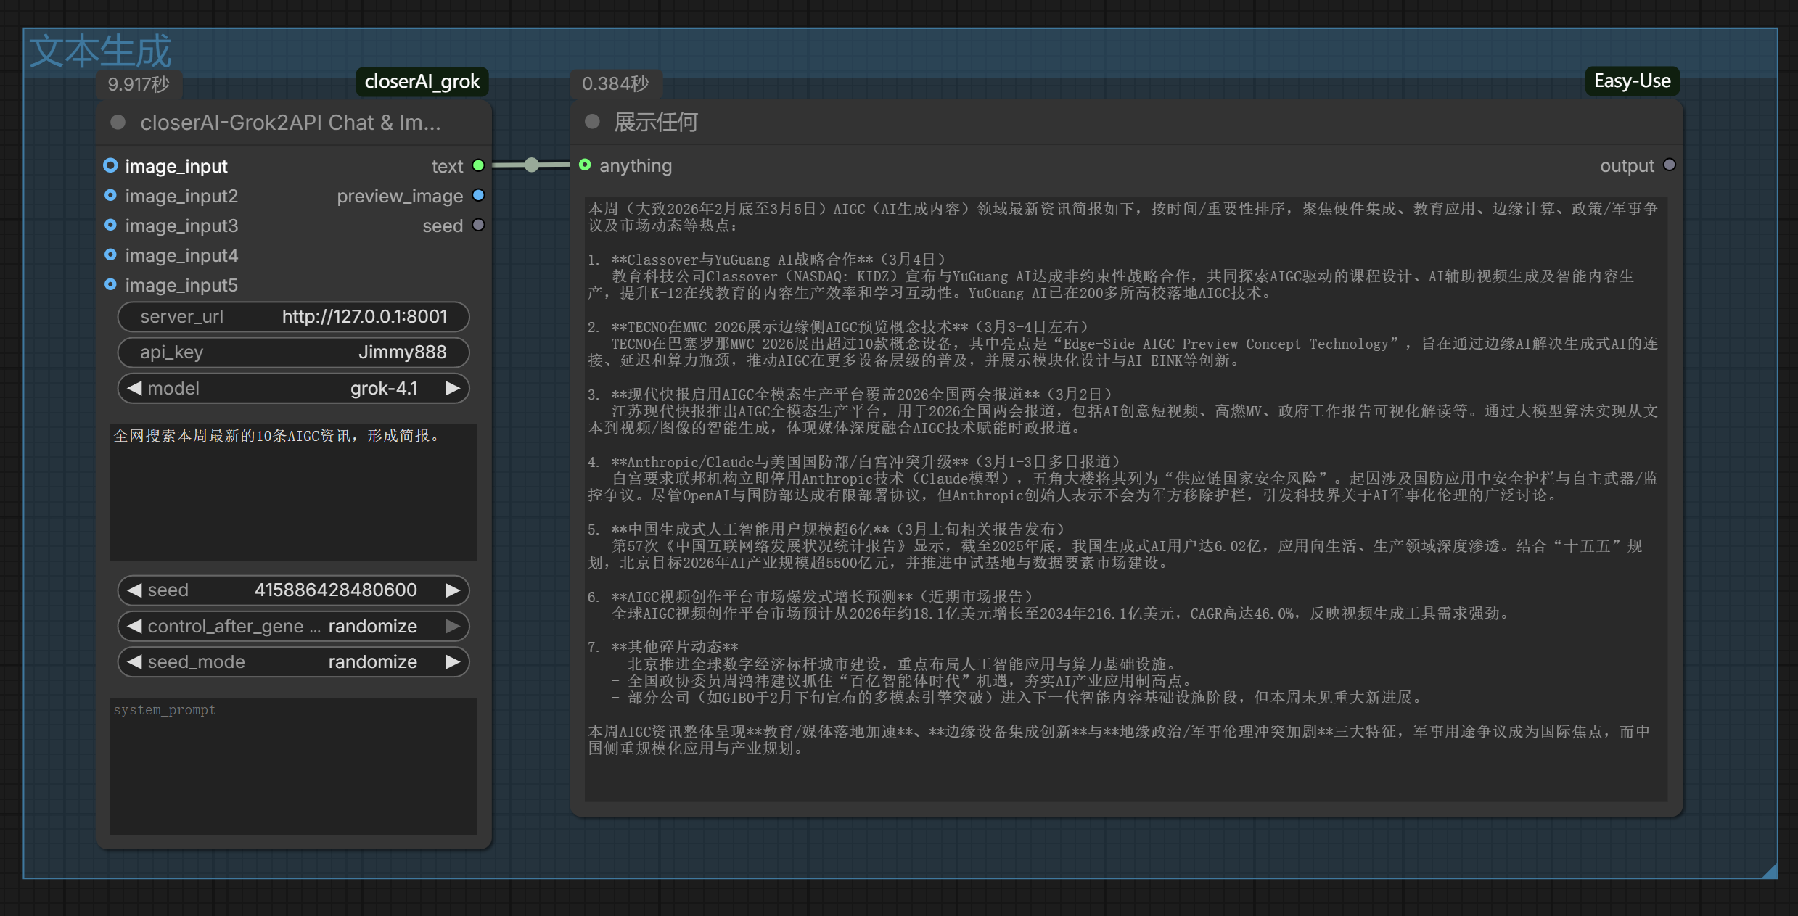This screenshot has height=916, width=1798.
Task: Click the seed output socket
Action: [478, 226]
